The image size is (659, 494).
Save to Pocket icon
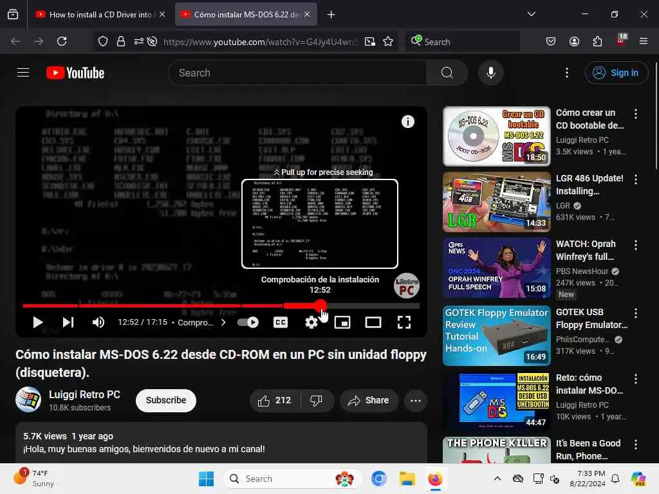[x=551, y=41]
